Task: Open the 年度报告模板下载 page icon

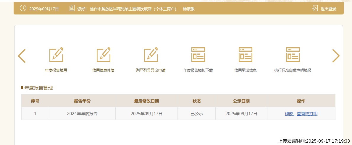Action: [198, 55]
